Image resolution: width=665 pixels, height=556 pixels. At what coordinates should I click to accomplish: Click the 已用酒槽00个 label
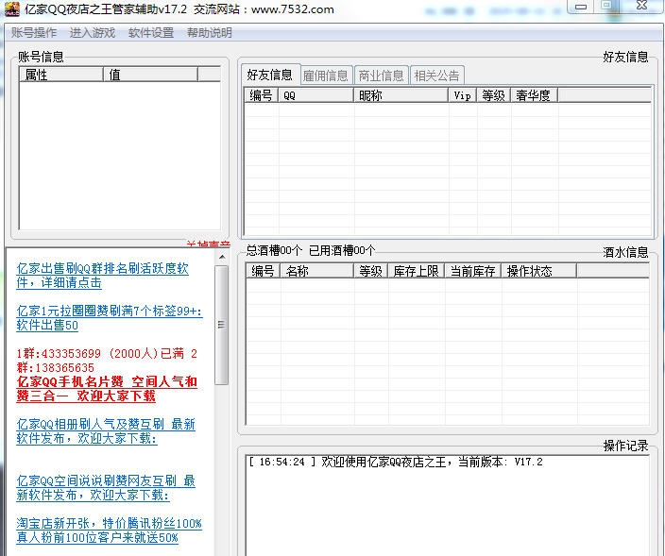342,250
